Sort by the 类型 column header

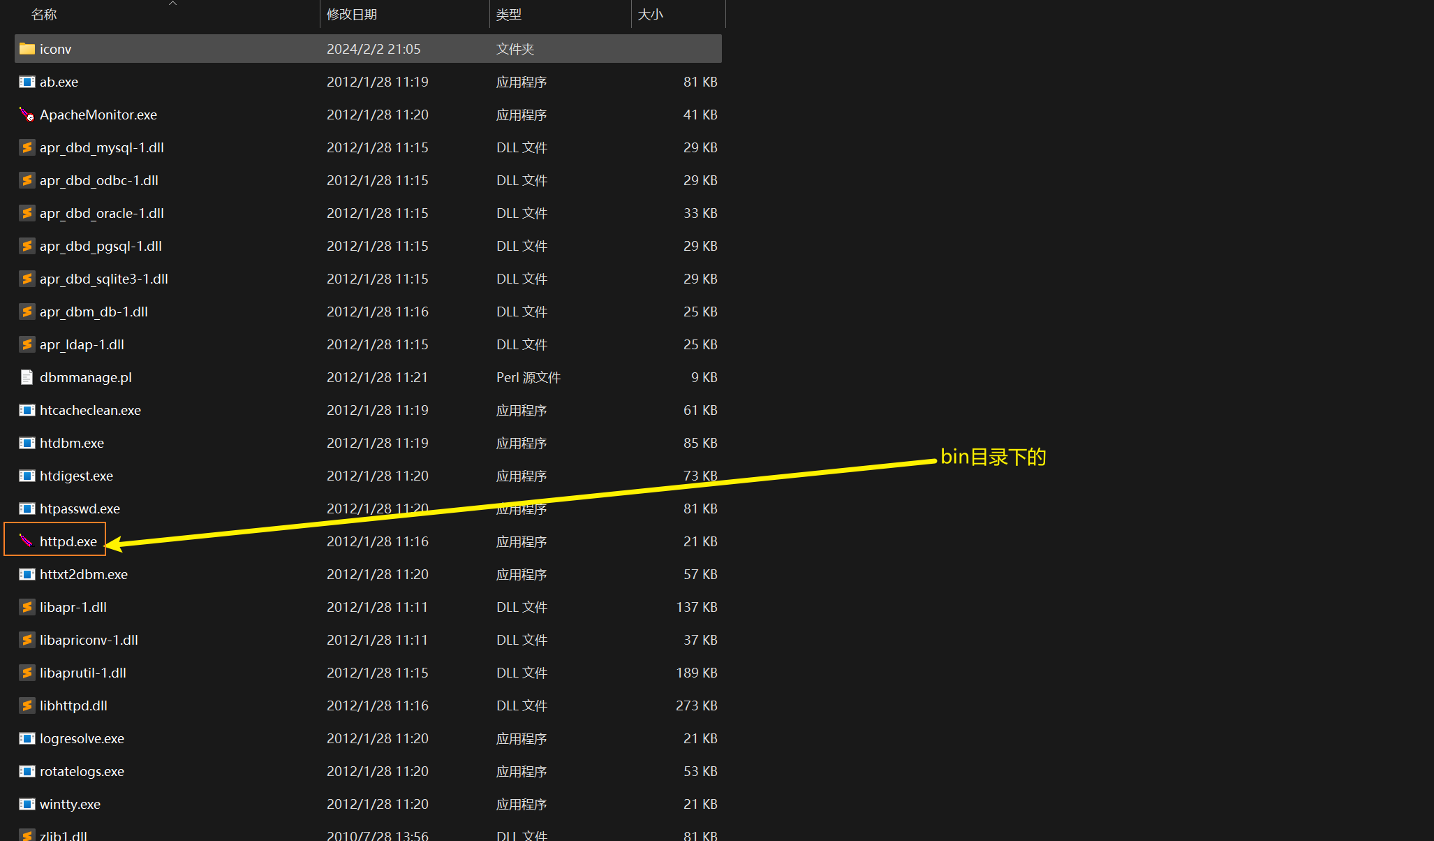coord(509,15)
